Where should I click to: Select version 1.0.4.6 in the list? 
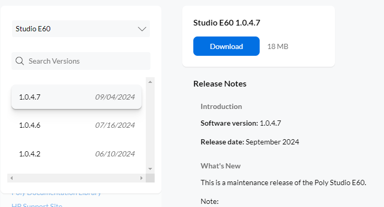(x=76, y=125)
